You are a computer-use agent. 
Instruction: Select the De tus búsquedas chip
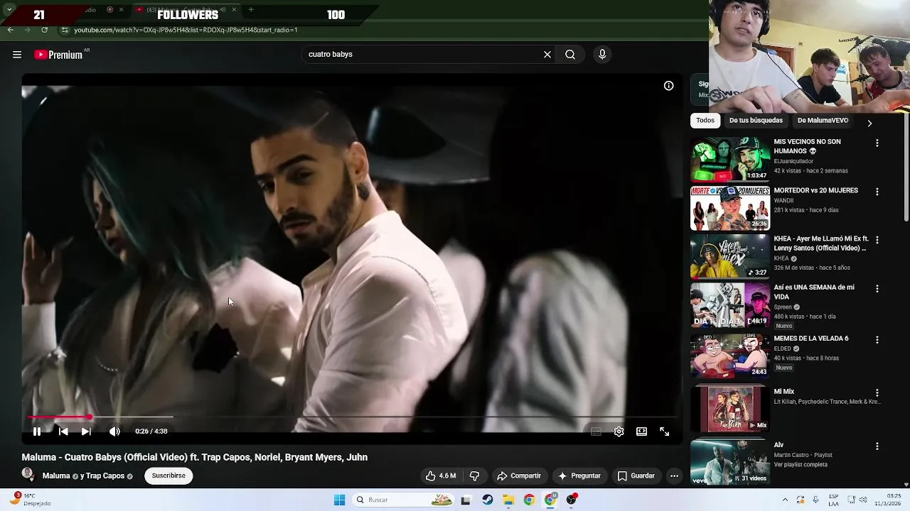point(756,121)
